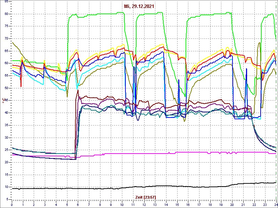Click the 65 value on the temperature axis

6,51
